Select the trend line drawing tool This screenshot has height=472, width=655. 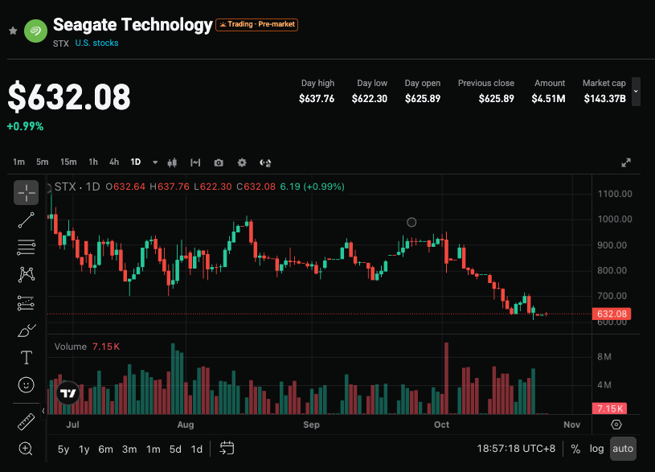pos(26,220)
